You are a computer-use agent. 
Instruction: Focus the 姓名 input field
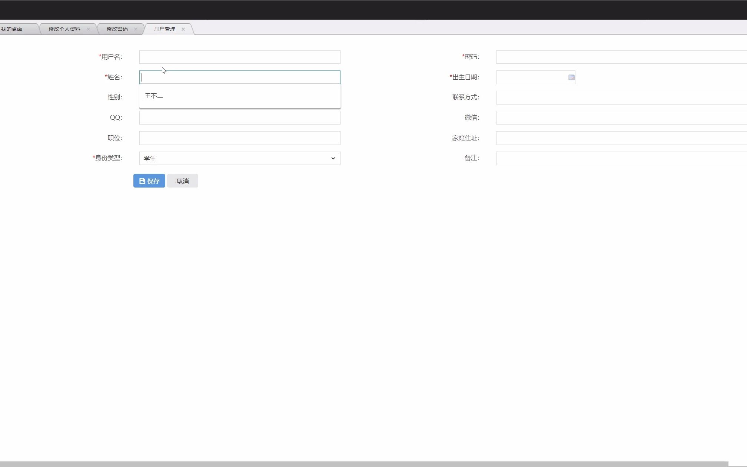pos(240,77)
